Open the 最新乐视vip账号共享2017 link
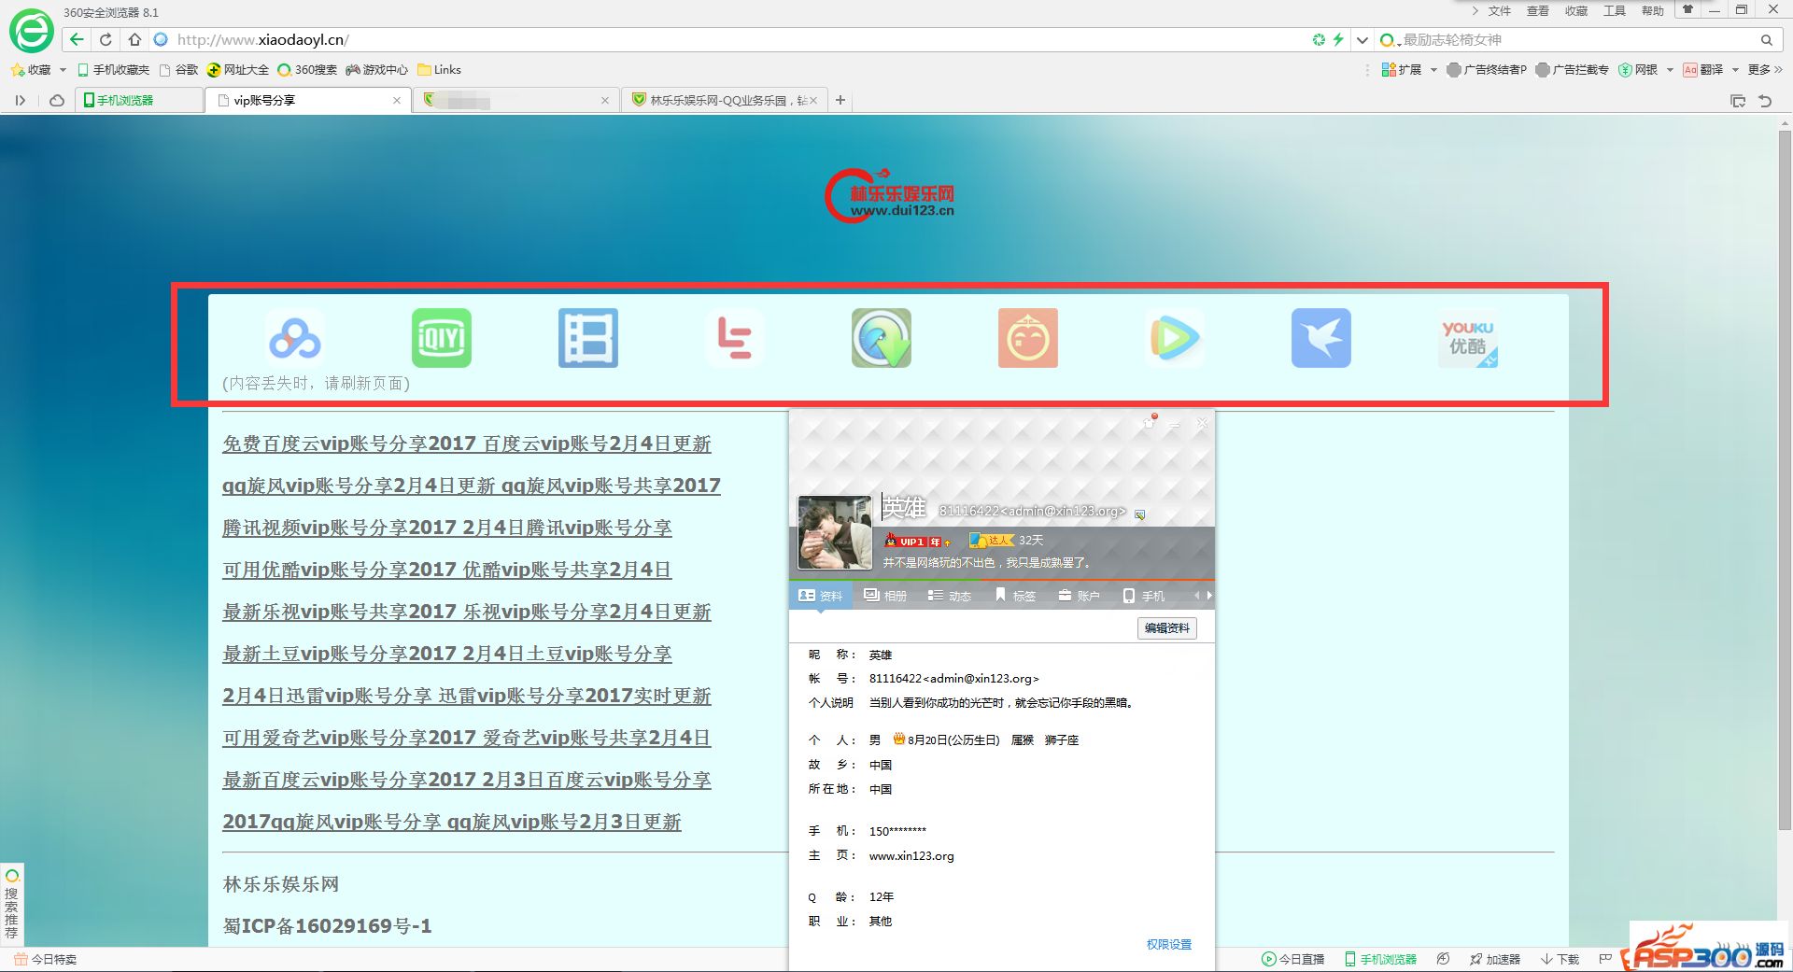The height and width of the screenshot is (972, 1793). [x=467, y=613]
